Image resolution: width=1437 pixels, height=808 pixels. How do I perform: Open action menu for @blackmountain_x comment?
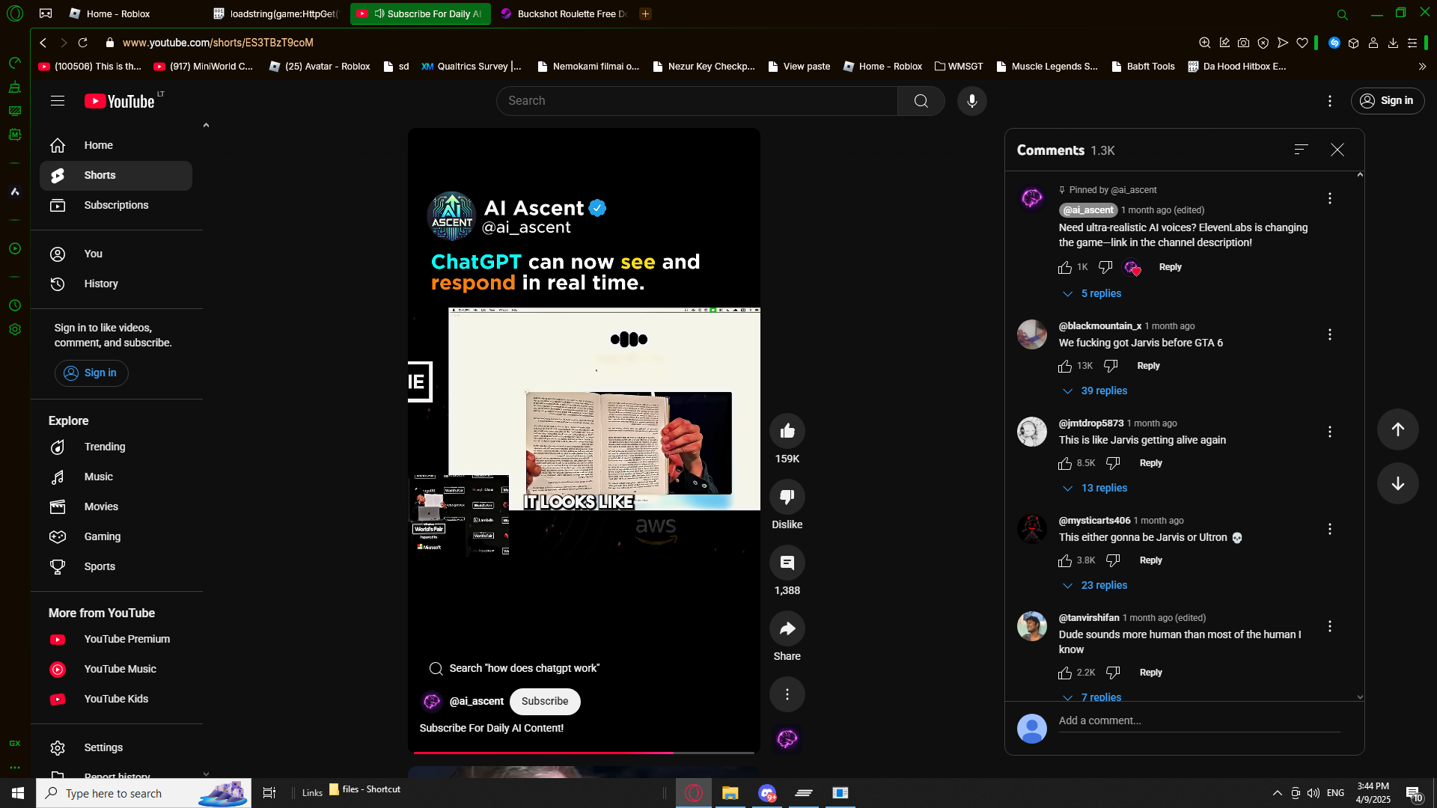tap(1329, 334)
